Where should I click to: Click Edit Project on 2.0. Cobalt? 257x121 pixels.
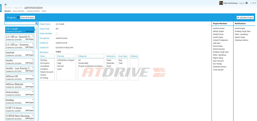[x=30, y=31]
